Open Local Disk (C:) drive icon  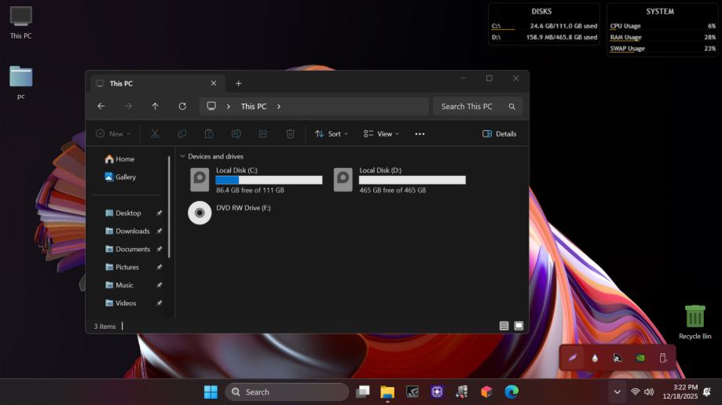tap(200, 180)
